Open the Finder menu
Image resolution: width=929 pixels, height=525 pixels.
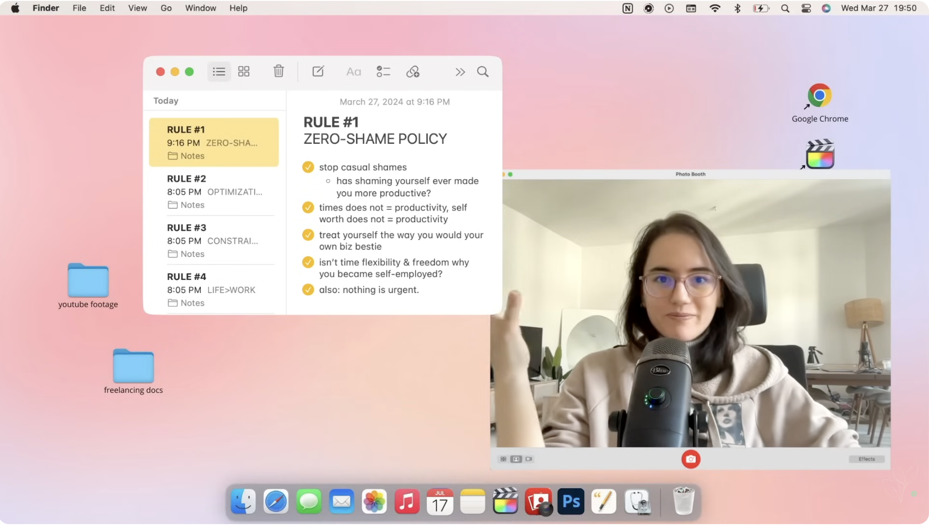point(46,8)
